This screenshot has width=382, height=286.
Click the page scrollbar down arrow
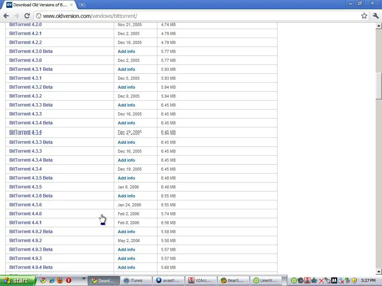379,271
